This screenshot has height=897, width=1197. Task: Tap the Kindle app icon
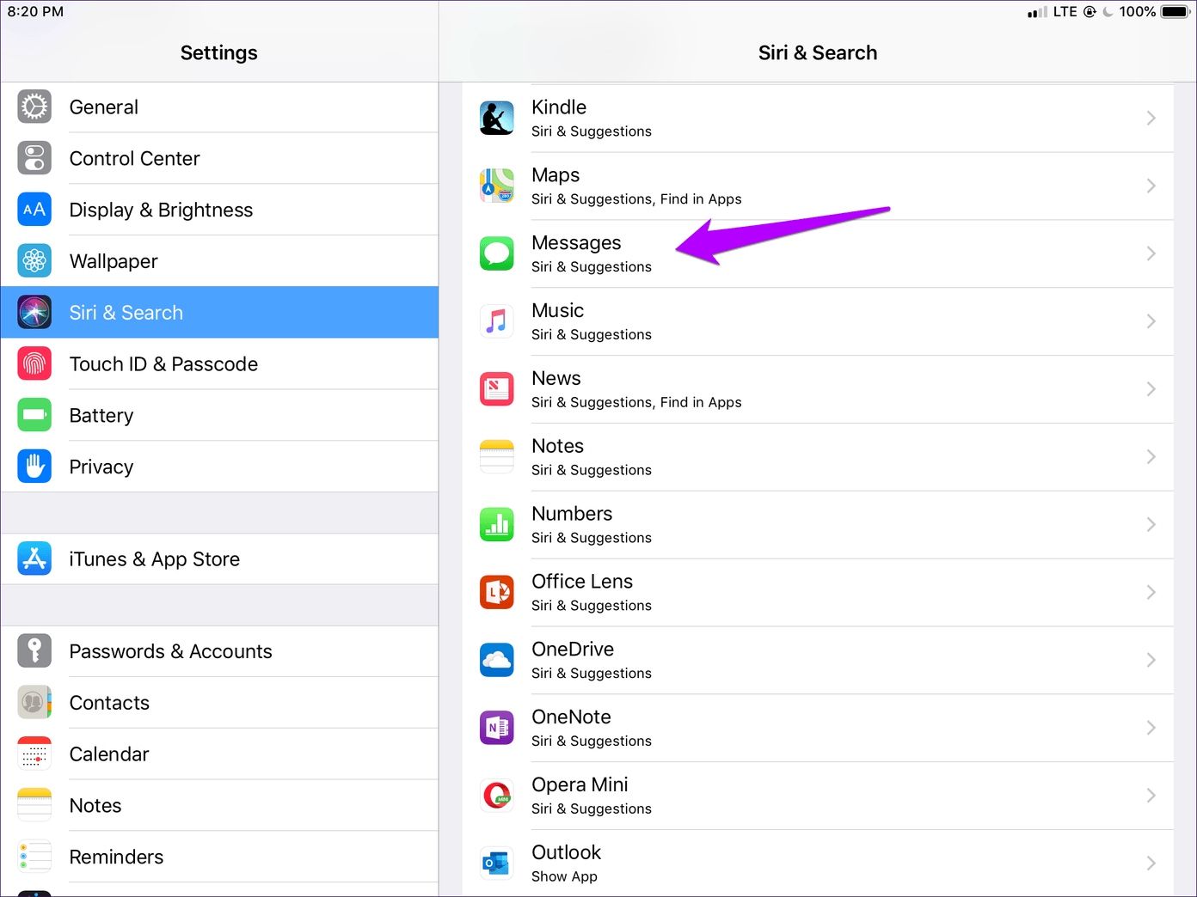497,118
